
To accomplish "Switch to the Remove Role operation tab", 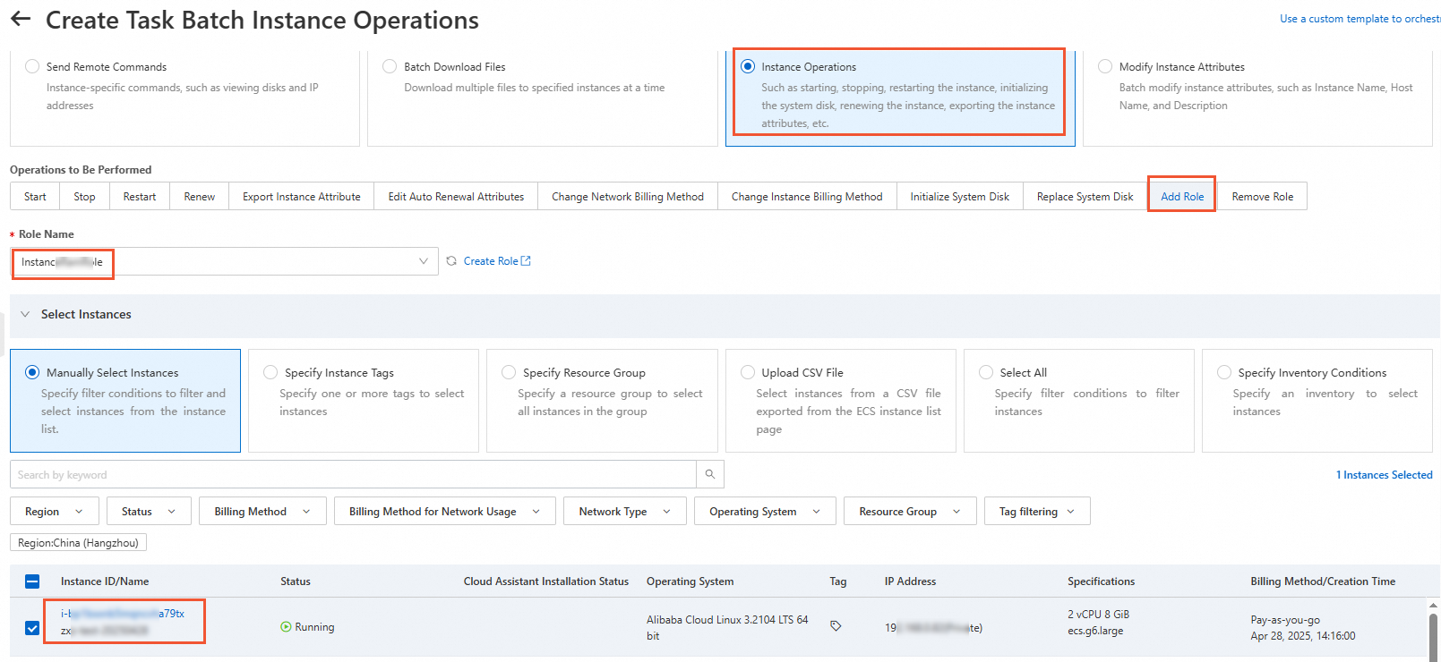I will [x=1262, y=197].
